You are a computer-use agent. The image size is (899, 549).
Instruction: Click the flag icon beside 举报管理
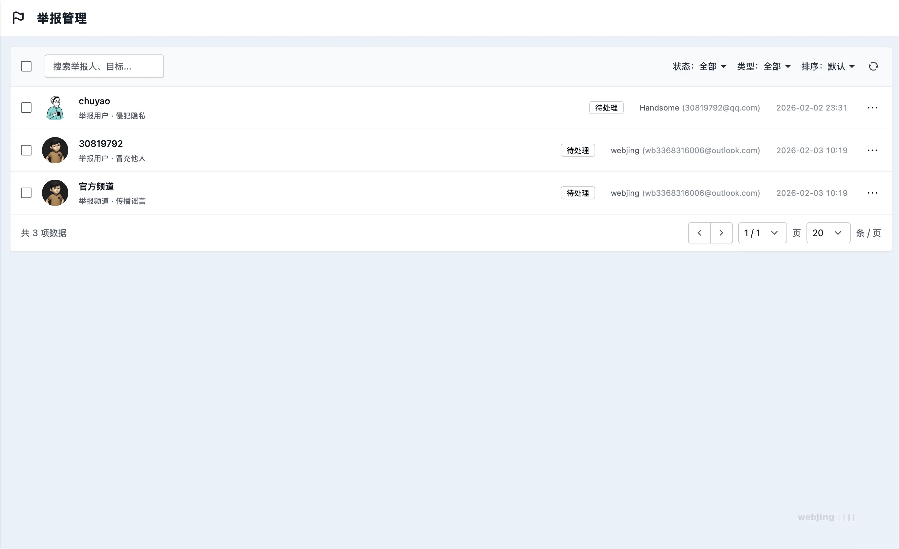[x=18, y=17]
